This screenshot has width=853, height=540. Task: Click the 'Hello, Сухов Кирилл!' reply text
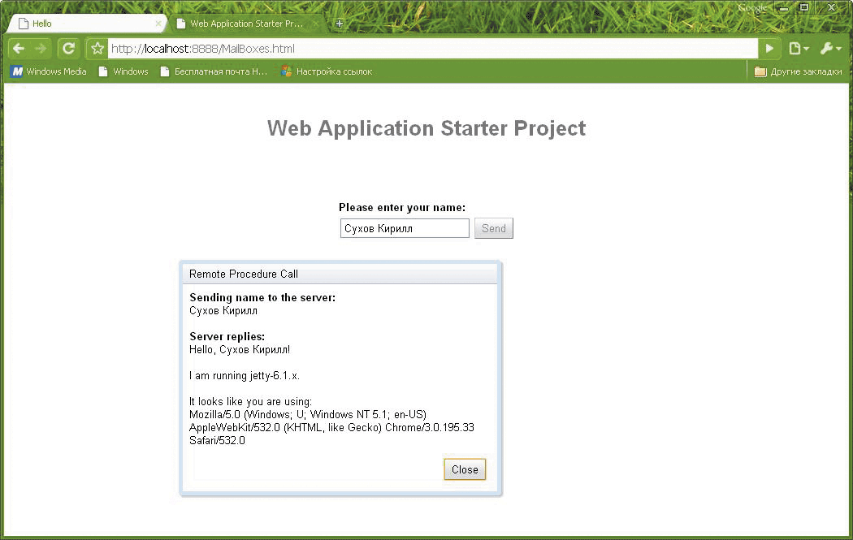pos(240,350)
